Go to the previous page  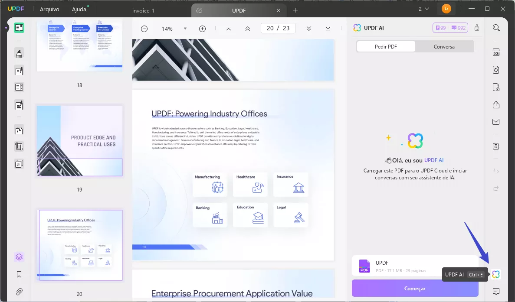pyautogui.click(x=248, y=29)
